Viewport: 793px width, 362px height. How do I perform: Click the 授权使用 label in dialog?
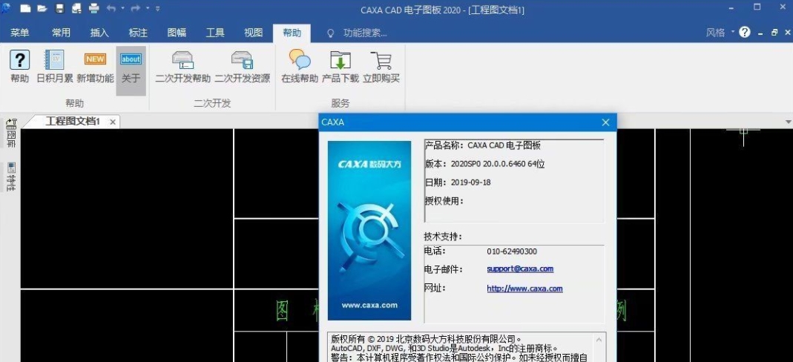click(x=444, y=201)
